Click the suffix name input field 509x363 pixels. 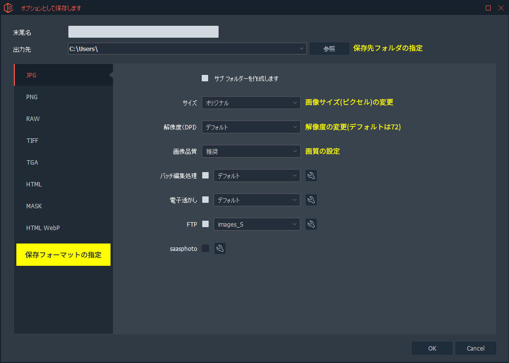coord(143,32)
